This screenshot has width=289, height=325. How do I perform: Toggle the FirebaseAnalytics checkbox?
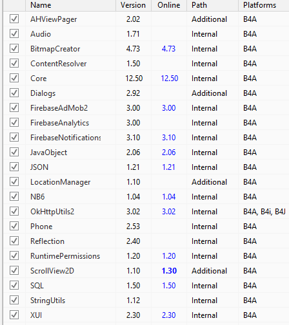14,122
